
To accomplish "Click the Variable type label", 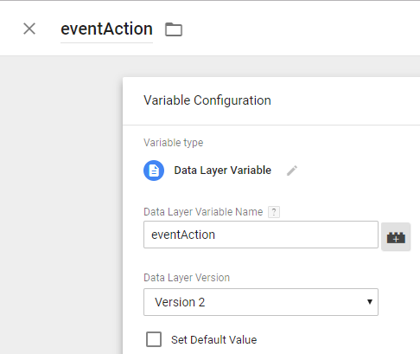I will coord(174,143).
